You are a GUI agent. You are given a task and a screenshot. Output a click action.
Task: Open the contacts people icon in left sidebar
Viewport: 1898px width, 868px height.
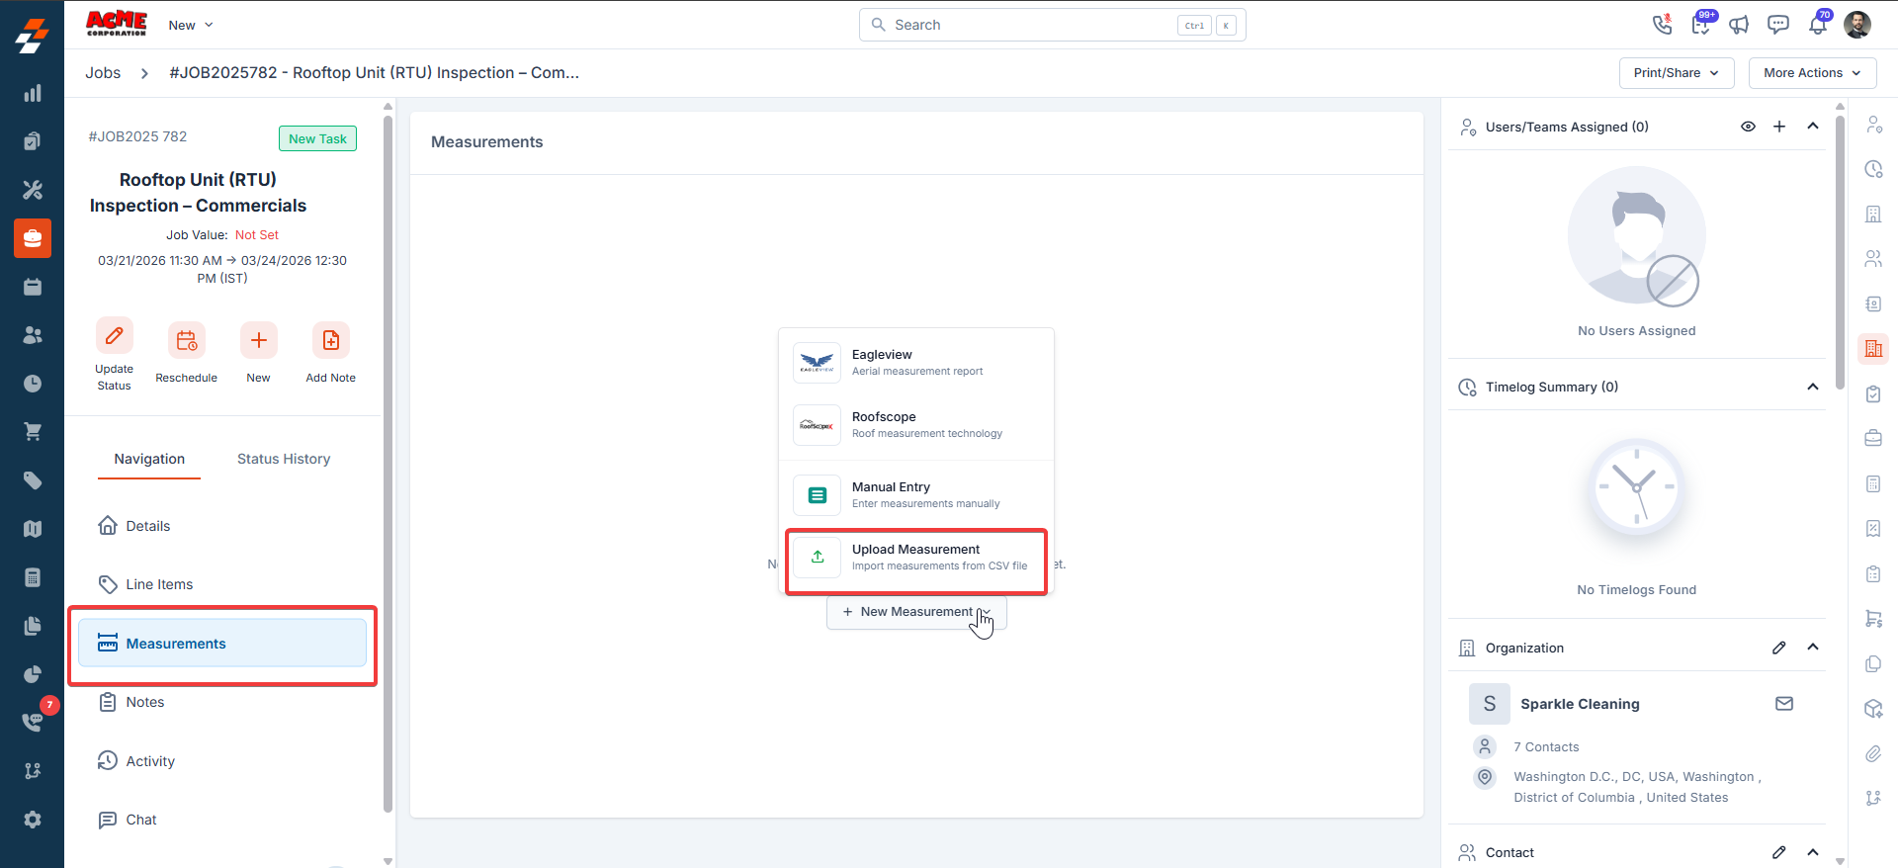(x=33, y=335)
